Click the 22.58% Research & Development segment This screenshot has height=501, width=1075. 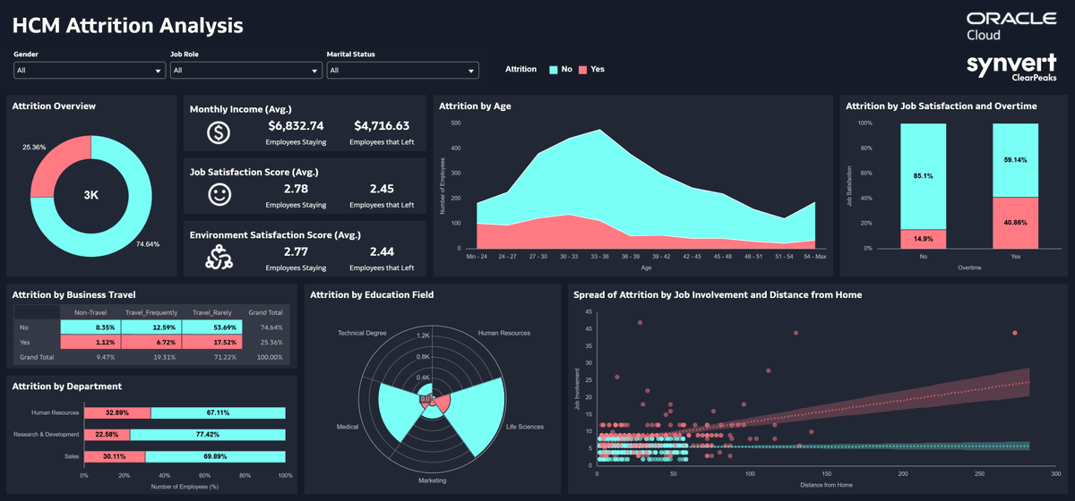click(107, 435)
